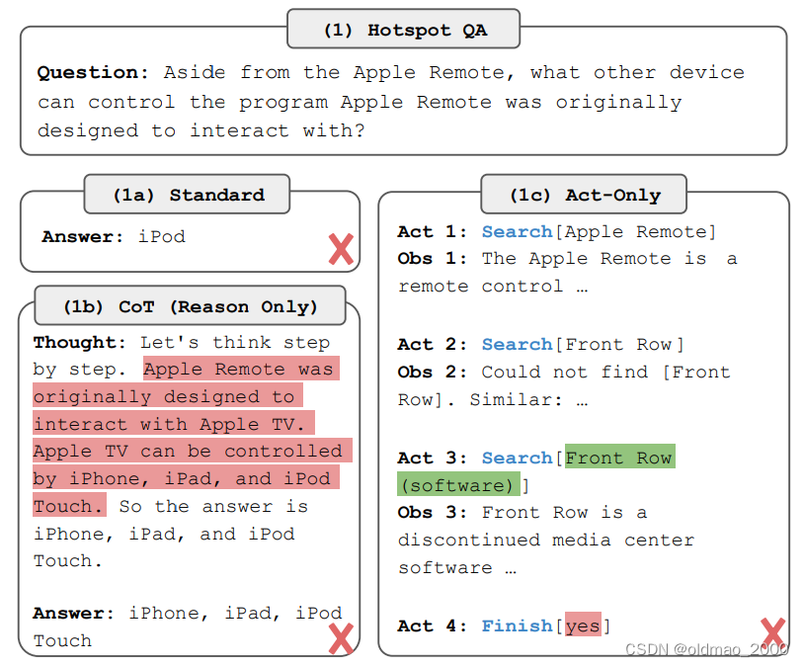Click the red X mark in the Act-Only box
804x667 pixels.
[772, 633]
